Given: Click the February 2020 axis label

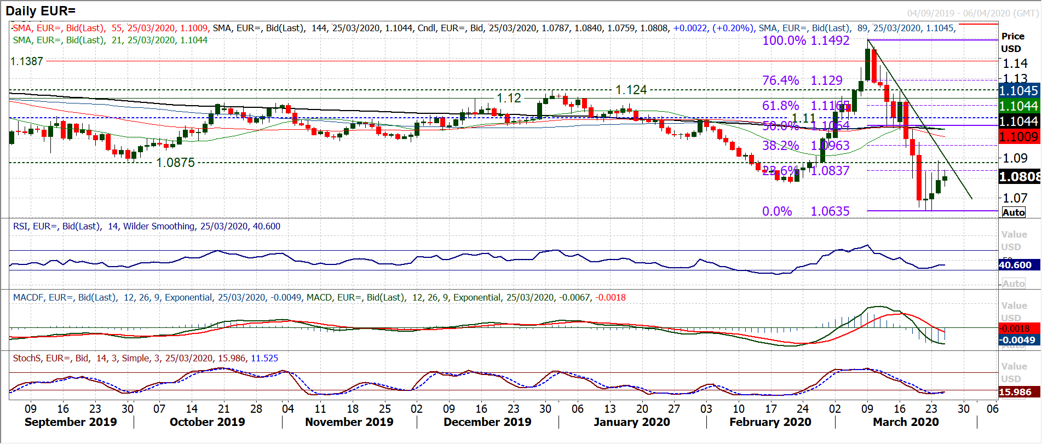Looking at the screenshot, I should 770,422.
